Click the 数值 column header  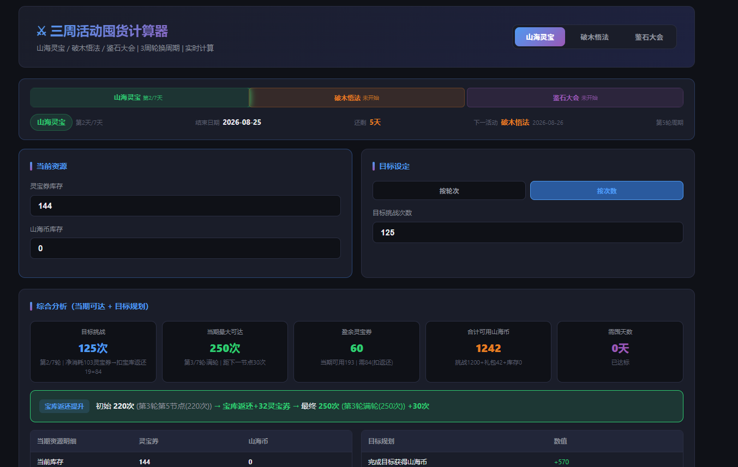point(561,441)
